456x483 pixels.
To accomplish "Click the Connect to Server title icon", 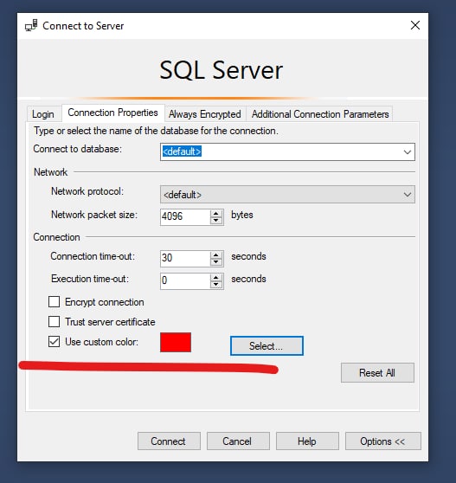I will pyautogui.click(x=31, y=25).
